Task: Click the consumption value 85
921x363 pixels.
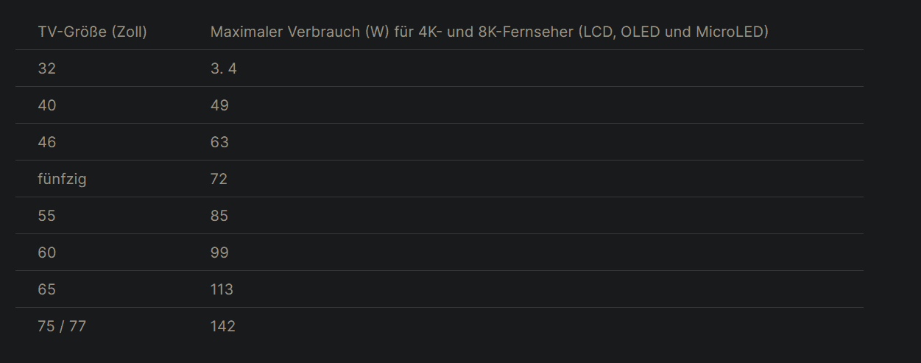Action: click(x=219, y=216)
